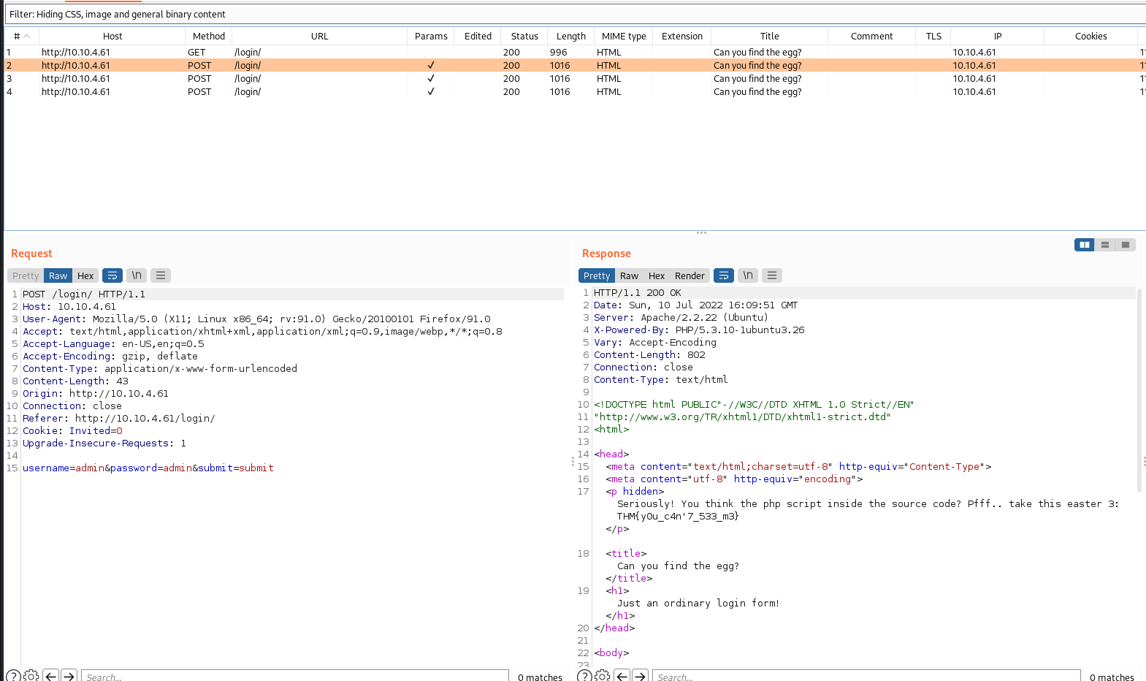Sort history by Host column
Viewport: 1146px width, 681px height.
tap(112, 36)
